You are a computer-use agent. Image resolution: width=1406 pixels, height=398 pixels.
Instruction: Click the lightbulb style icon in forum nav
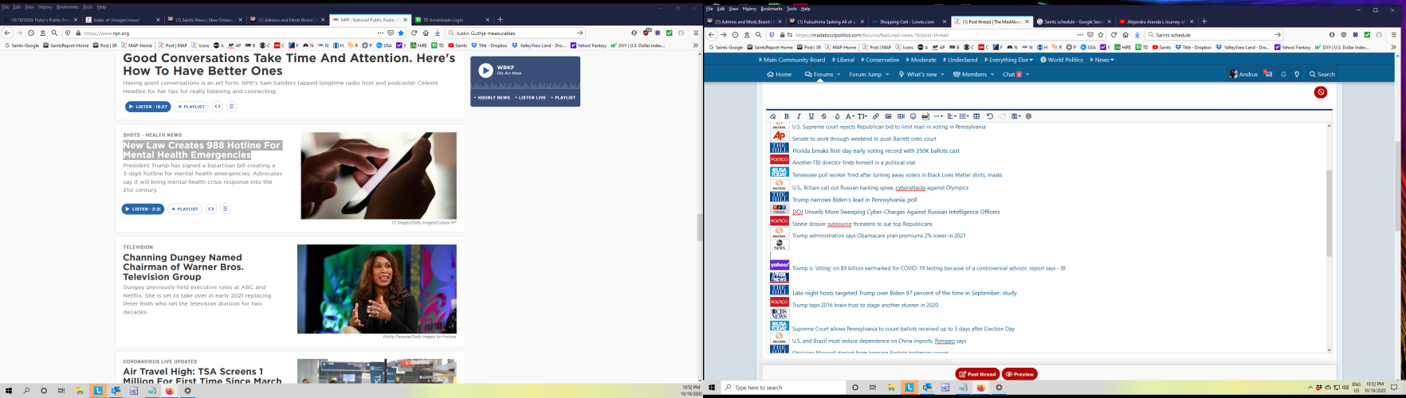(x=1297, y=74)
